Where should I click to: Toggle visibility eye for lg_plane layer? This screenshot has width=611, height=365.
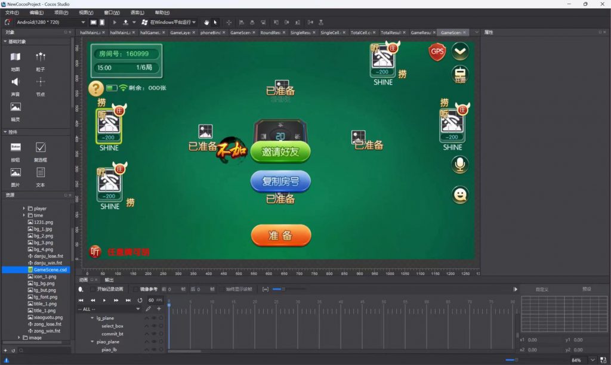(x=153, y=318)
